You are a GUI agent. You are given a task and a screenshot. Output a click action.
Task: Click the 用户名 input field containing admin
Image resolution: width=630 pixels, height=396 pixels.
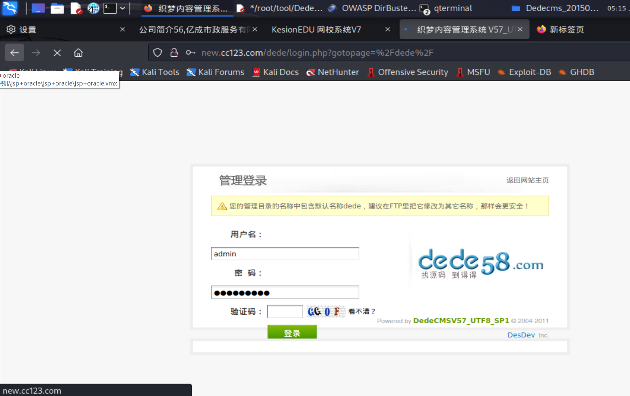coord(285,254)
